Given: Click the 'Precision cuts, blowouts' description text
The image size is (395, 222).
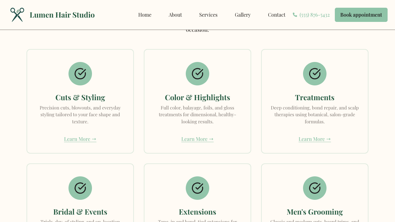Looking at the screenshot, I should click(80, 115).
